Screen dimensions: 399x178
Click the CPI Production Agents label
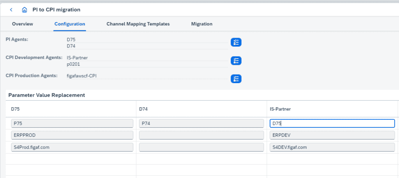click(32, 75)
